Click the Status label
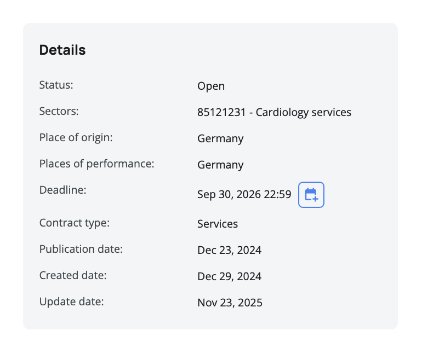 coord(56,85)
